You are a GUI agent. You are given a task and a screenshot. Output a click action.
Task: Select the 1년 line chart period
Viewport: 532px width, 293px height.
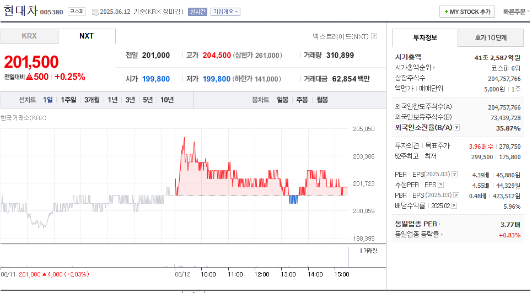click(x=112, y=100)
